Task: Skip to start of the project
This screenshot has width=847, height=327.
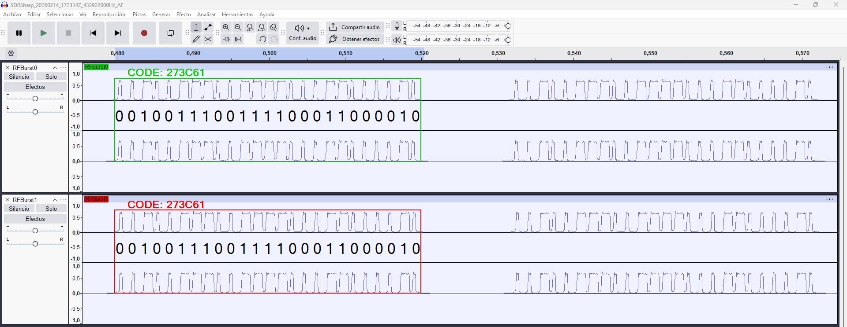Action: [93, 33]
